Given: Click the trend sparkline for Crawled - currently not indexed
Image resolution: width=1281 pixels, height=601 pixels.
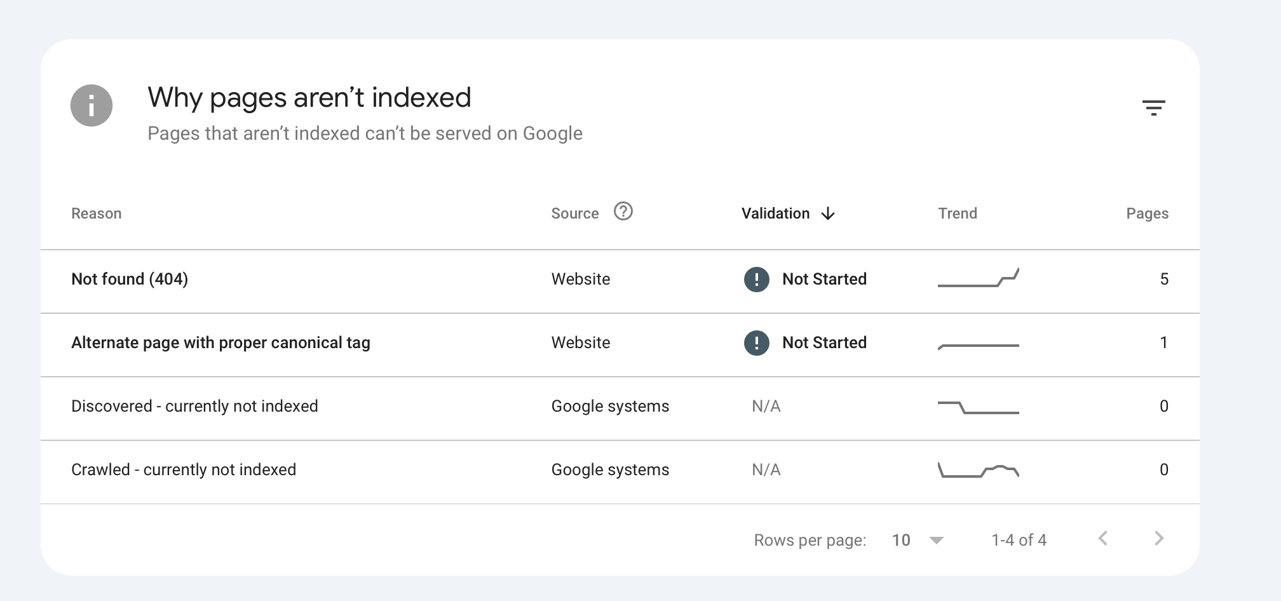Looking at the screenshot, I should point(978,469).
